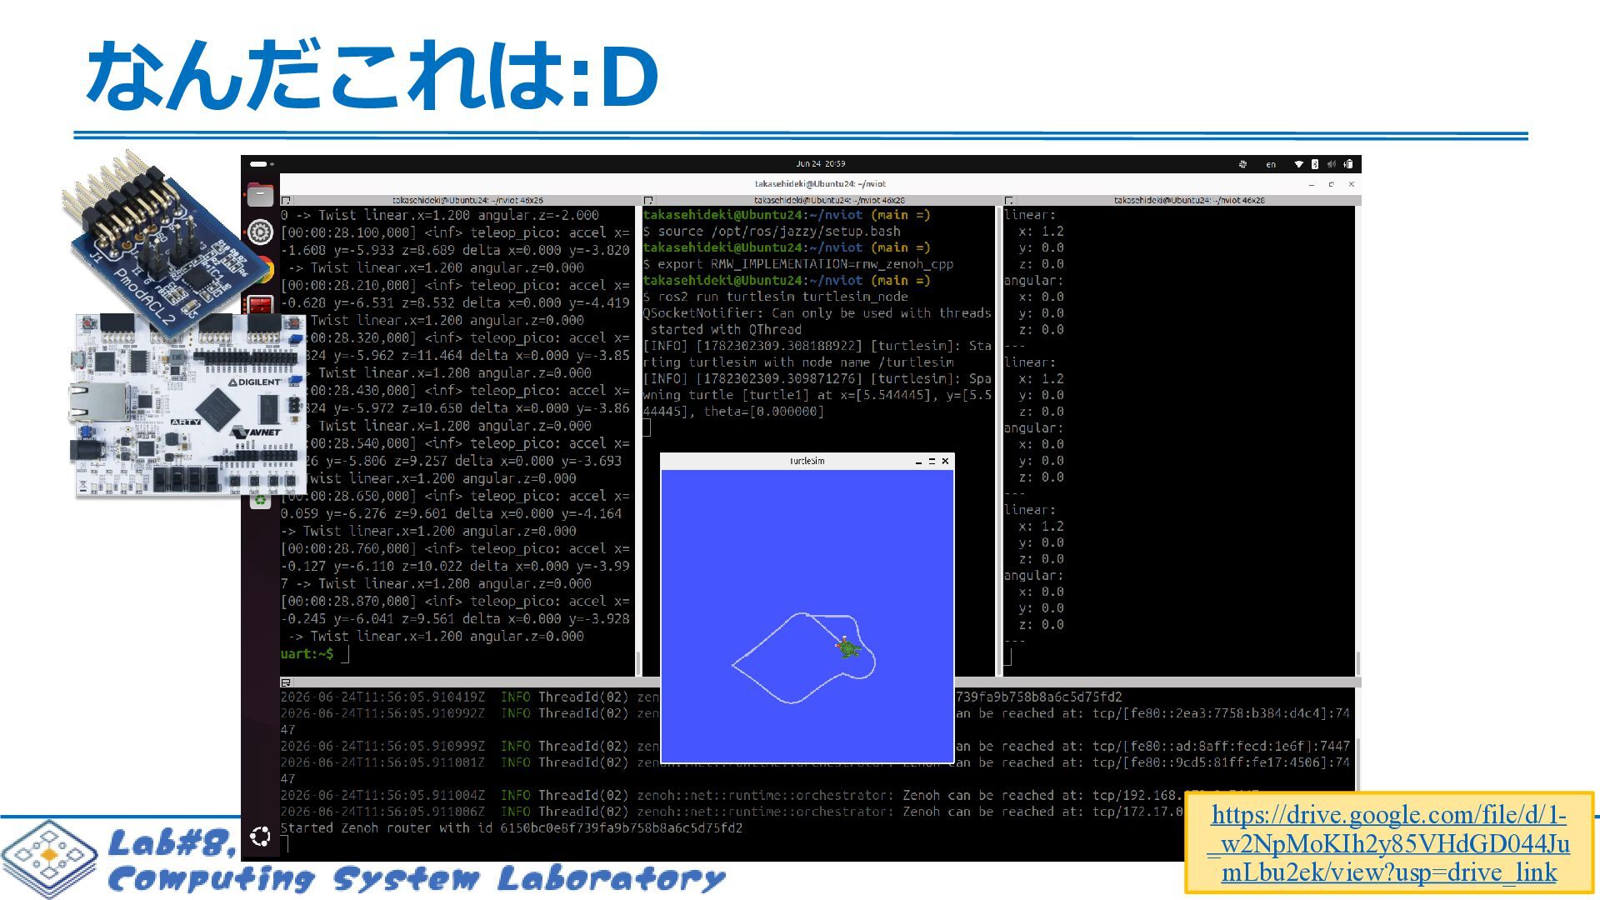Click the '[00:00:28.100,000] <inf> teleop_pico' log line

[455, 233]
